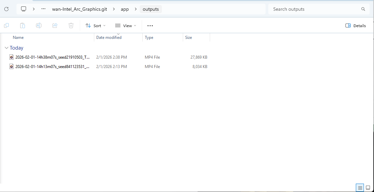The width and height of the screenshot is (374, 192).
Task: Click MP4 icon of seed841123531 file
Action: coord(11,67)
